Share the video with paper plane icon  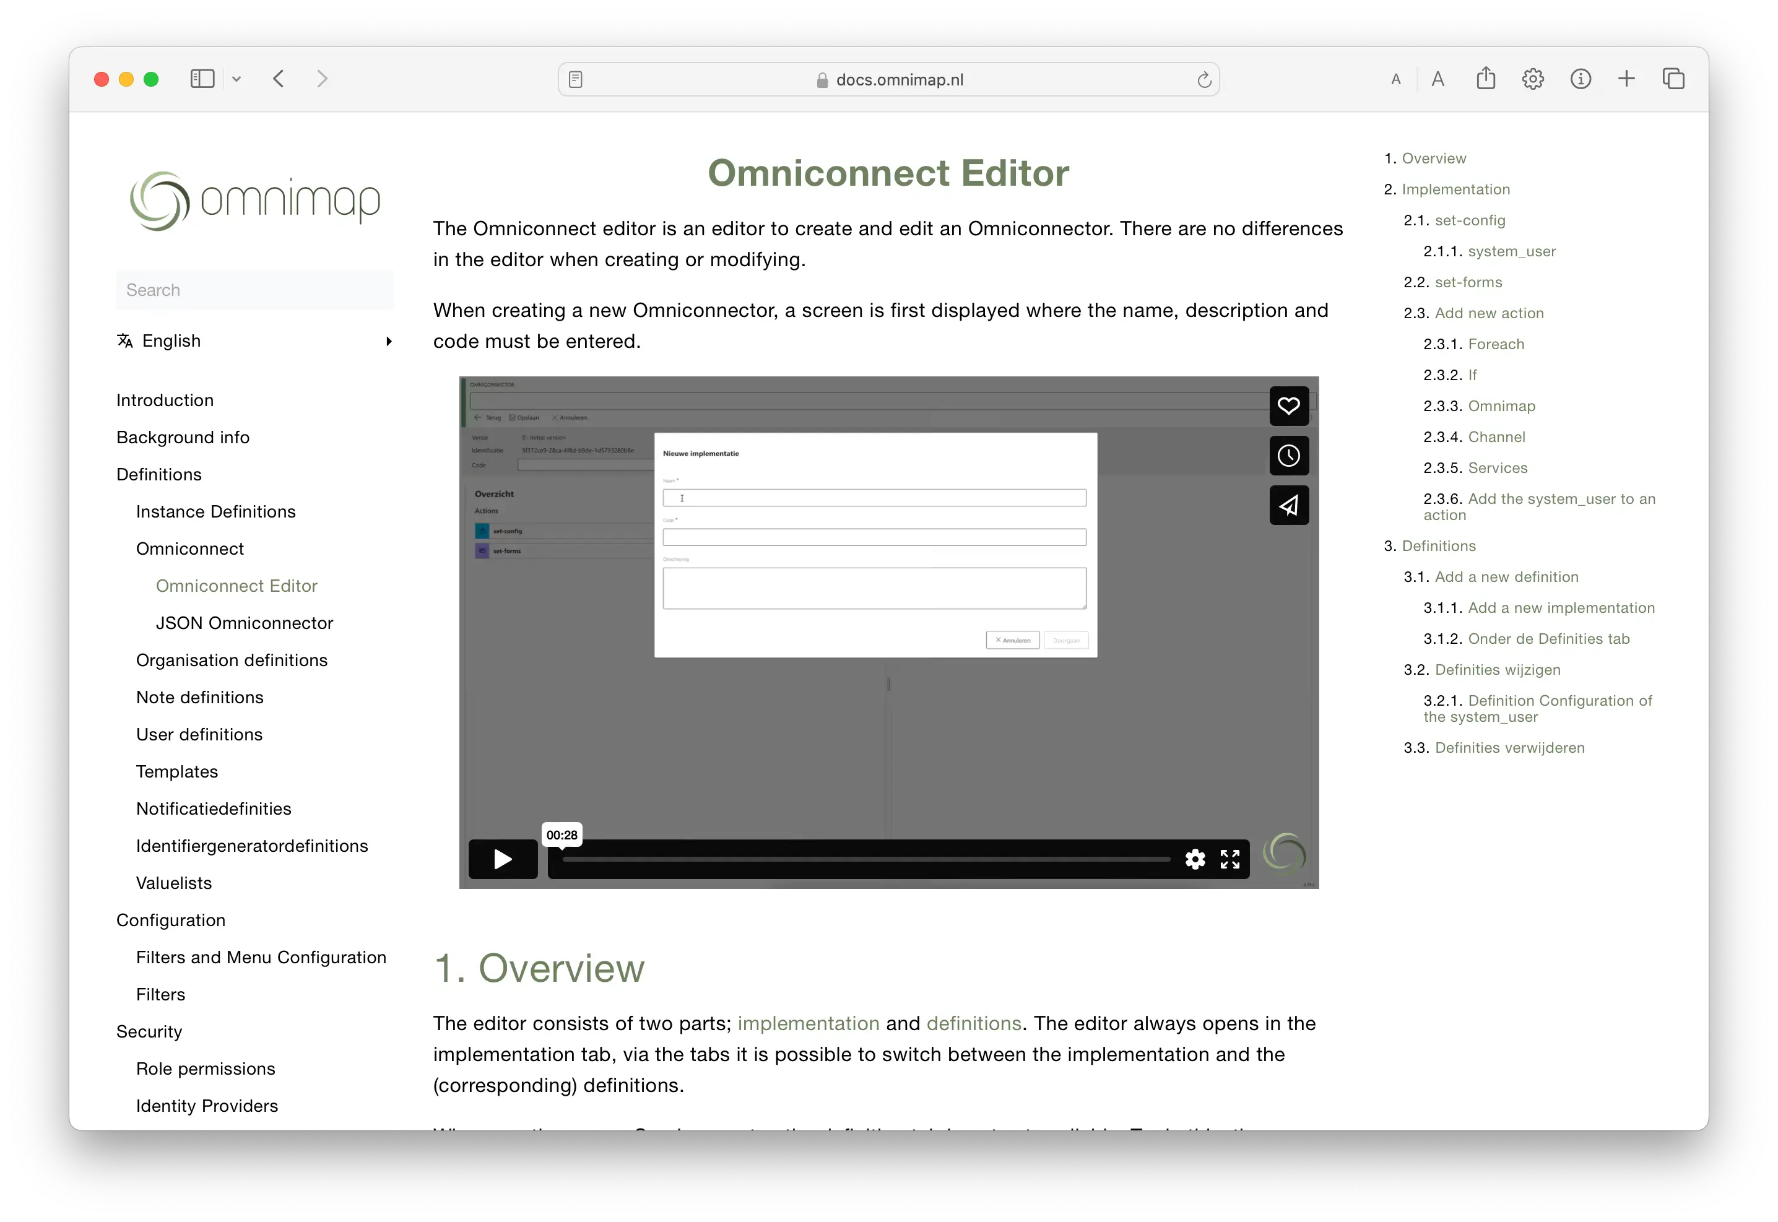[1289, 505]
